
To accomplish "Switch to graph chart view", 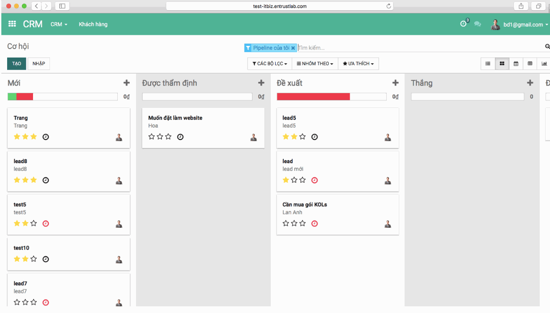I will [544, 64].
